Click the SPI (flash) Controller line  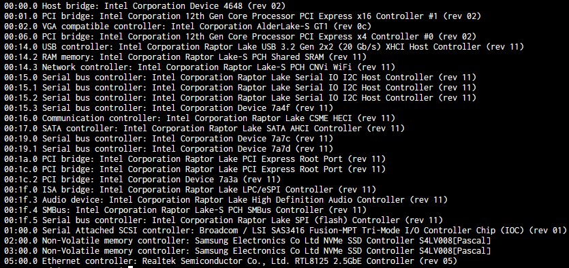click(x=224, y=220)
